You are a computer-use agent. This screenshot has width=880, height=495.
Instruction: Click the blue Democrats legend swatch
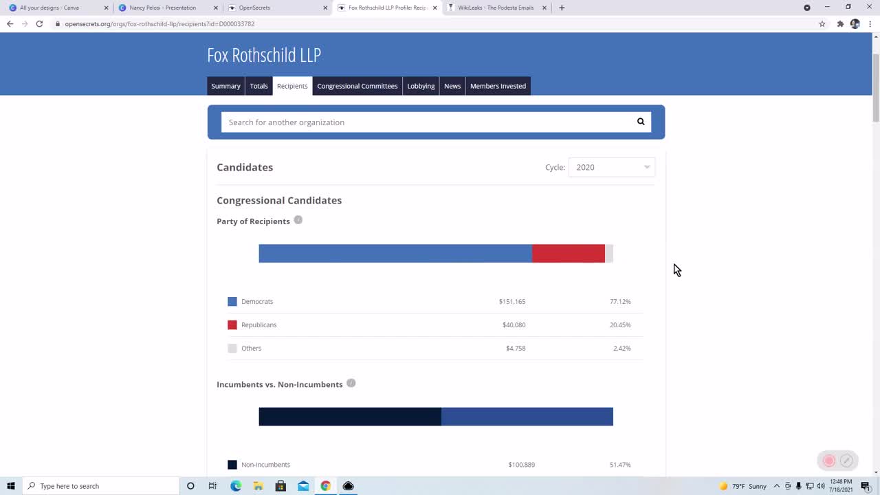[232, 301]
